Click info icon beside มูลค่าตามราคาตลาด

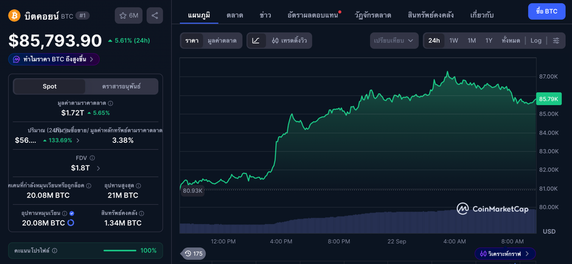(110, 104)
